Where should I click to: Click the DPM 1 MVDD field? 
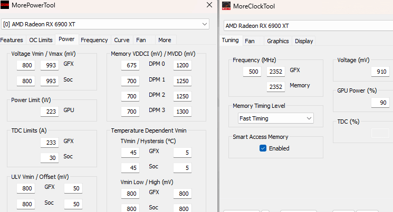[183, 81]
